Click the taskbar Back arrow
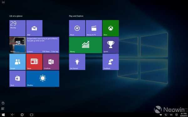The image size is (188, 117). pyautogui.click(x=13, y=115)
